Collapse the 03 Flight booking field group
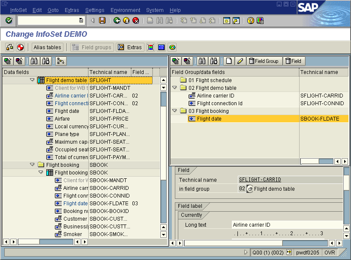 175,111
